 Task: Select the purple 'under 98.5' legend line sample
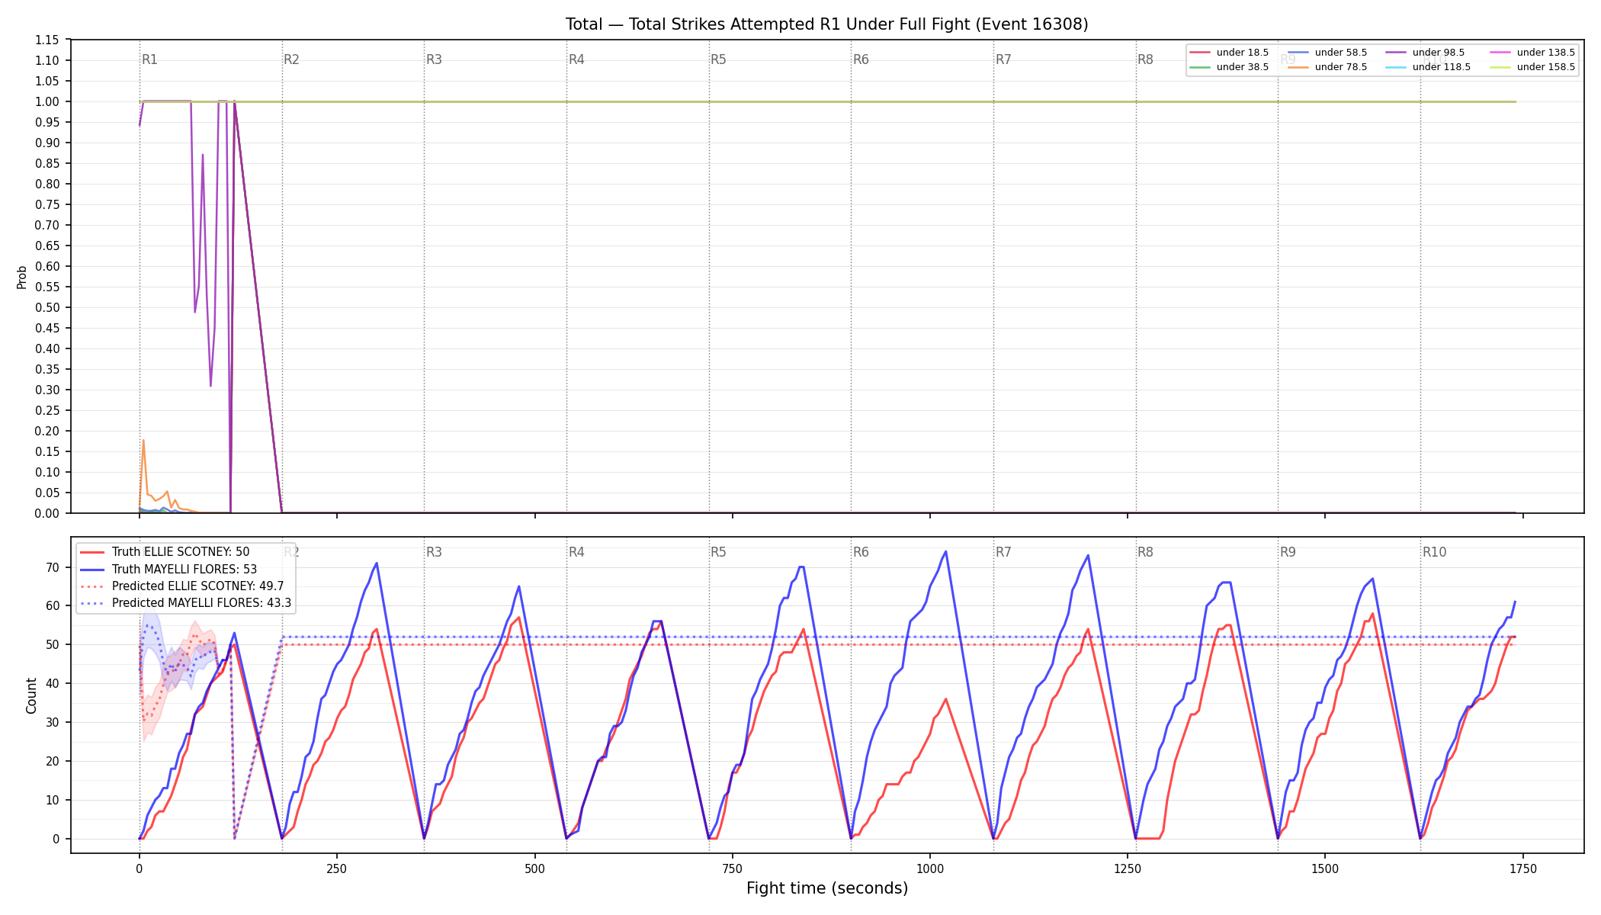[x=1396, y=53]
